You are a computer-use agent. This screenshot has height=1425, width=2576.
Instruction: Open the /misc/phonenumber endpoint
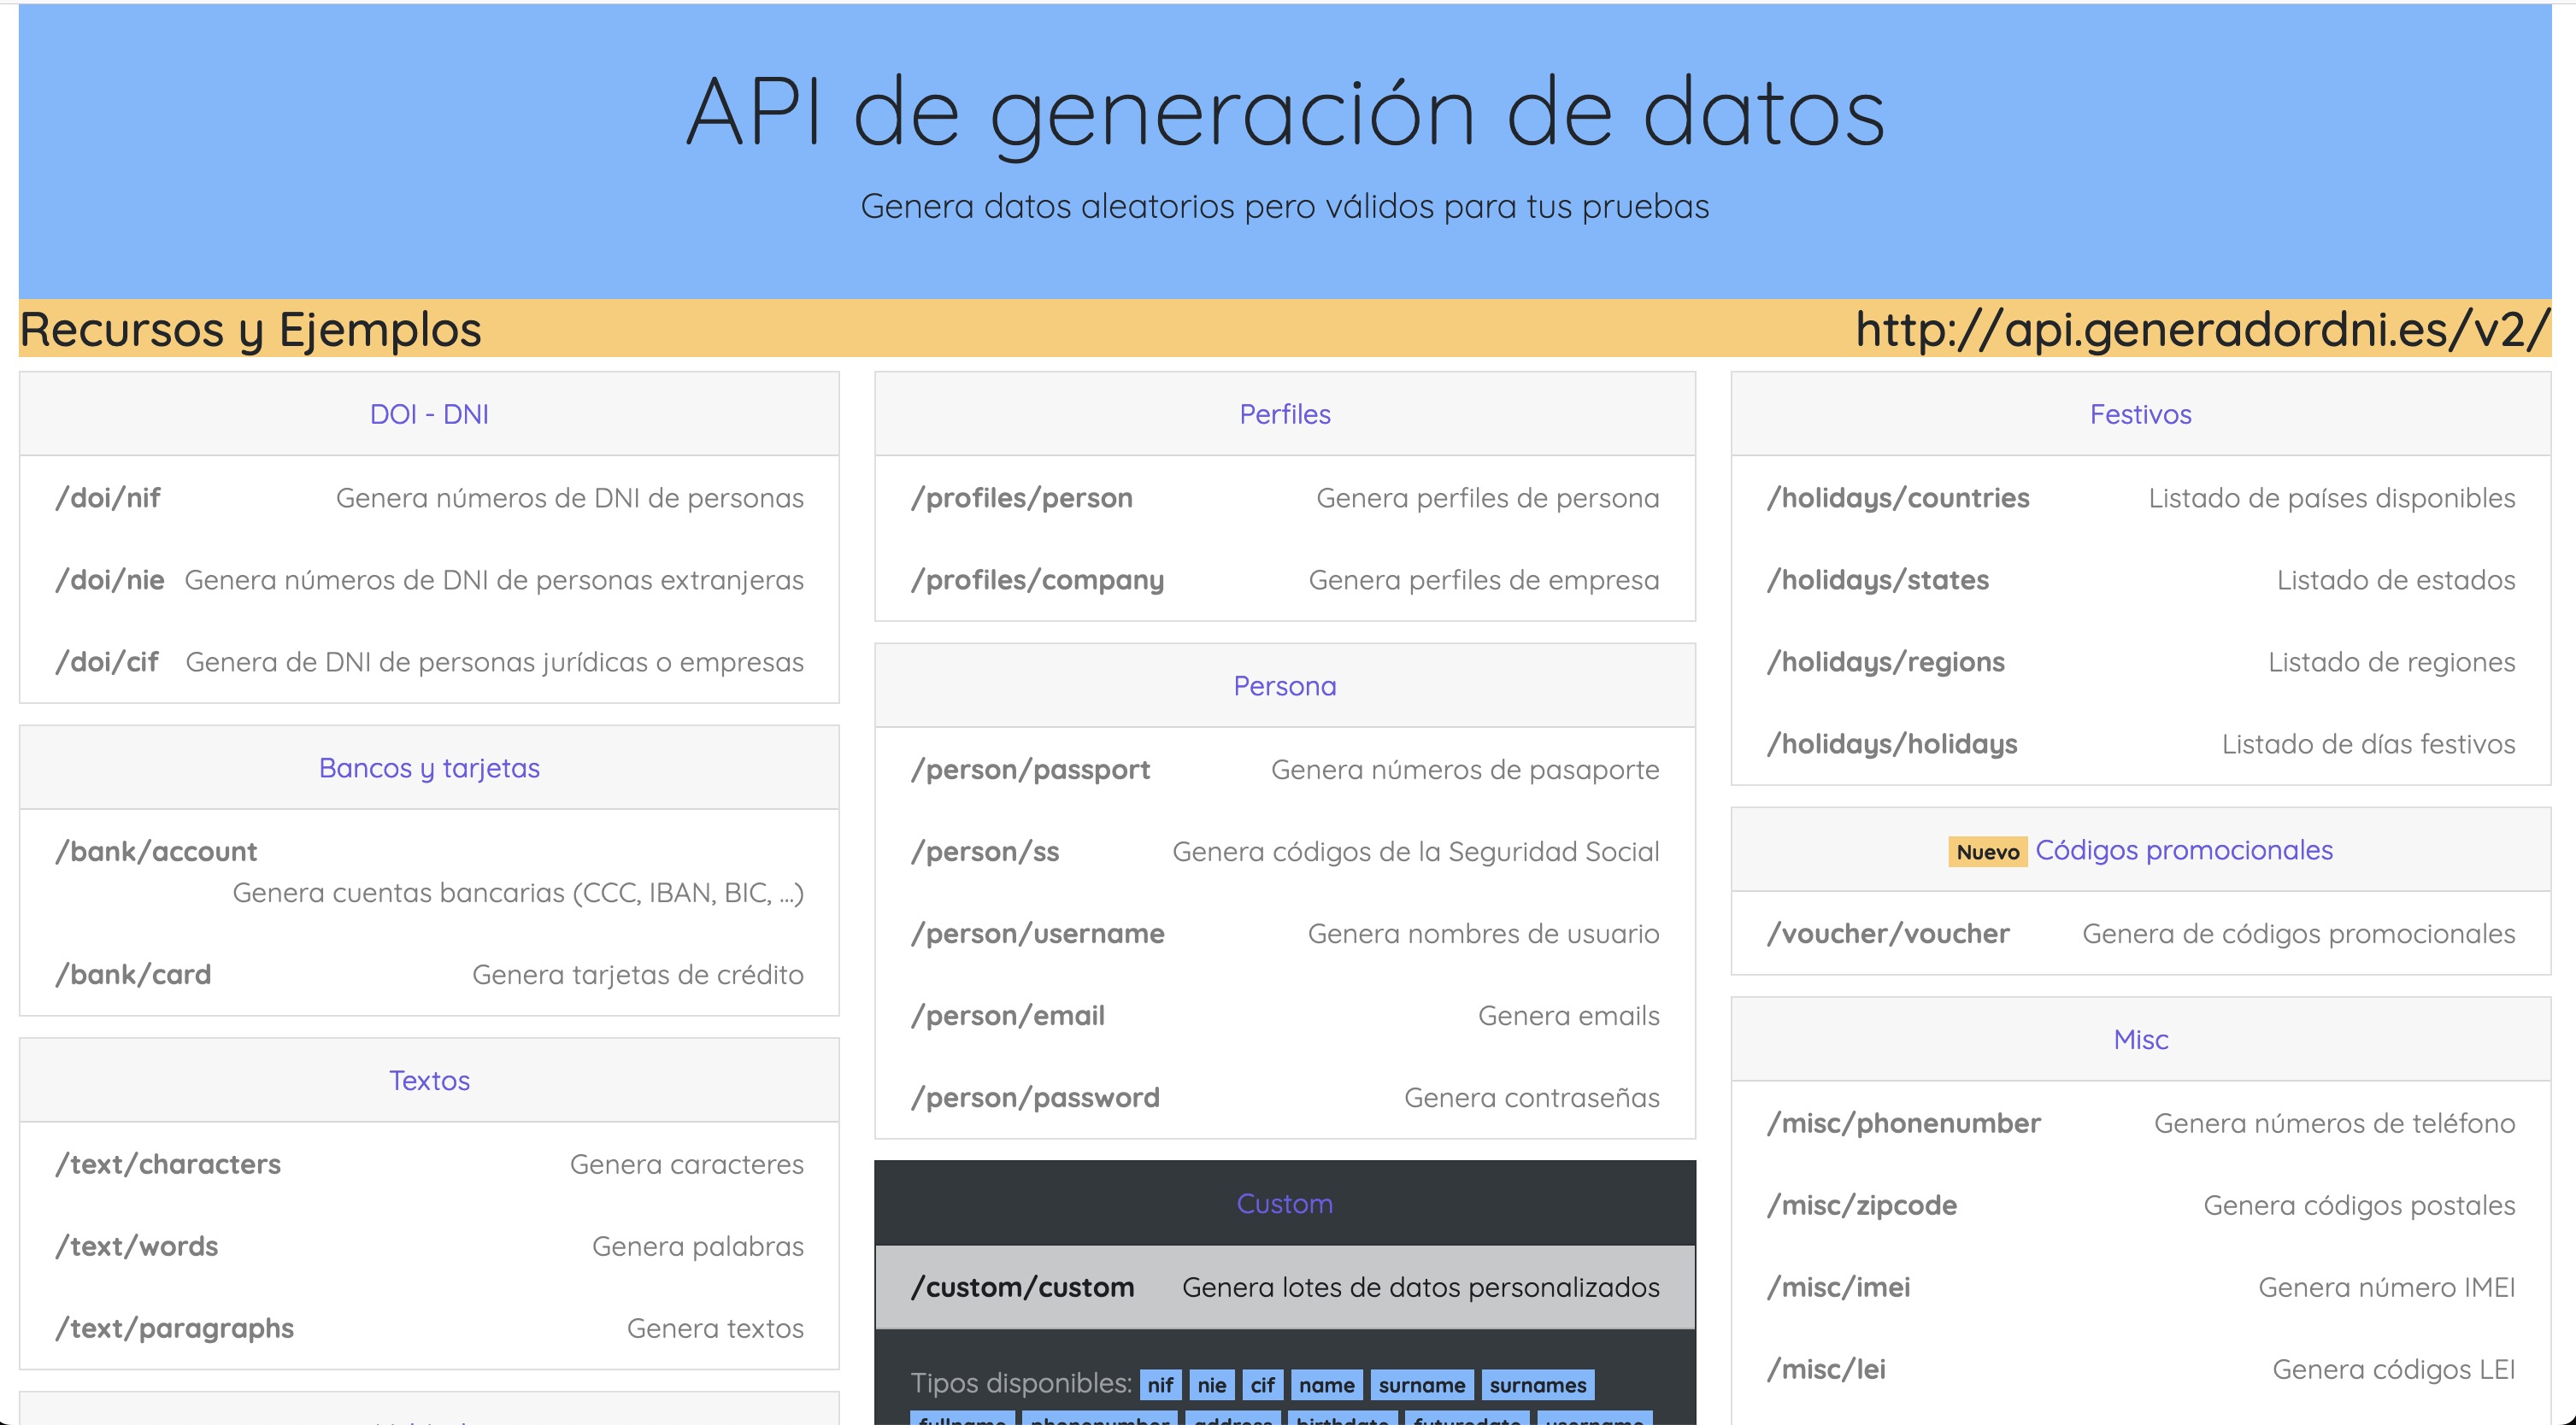pyautogui.click(x=1904, y=1123)
